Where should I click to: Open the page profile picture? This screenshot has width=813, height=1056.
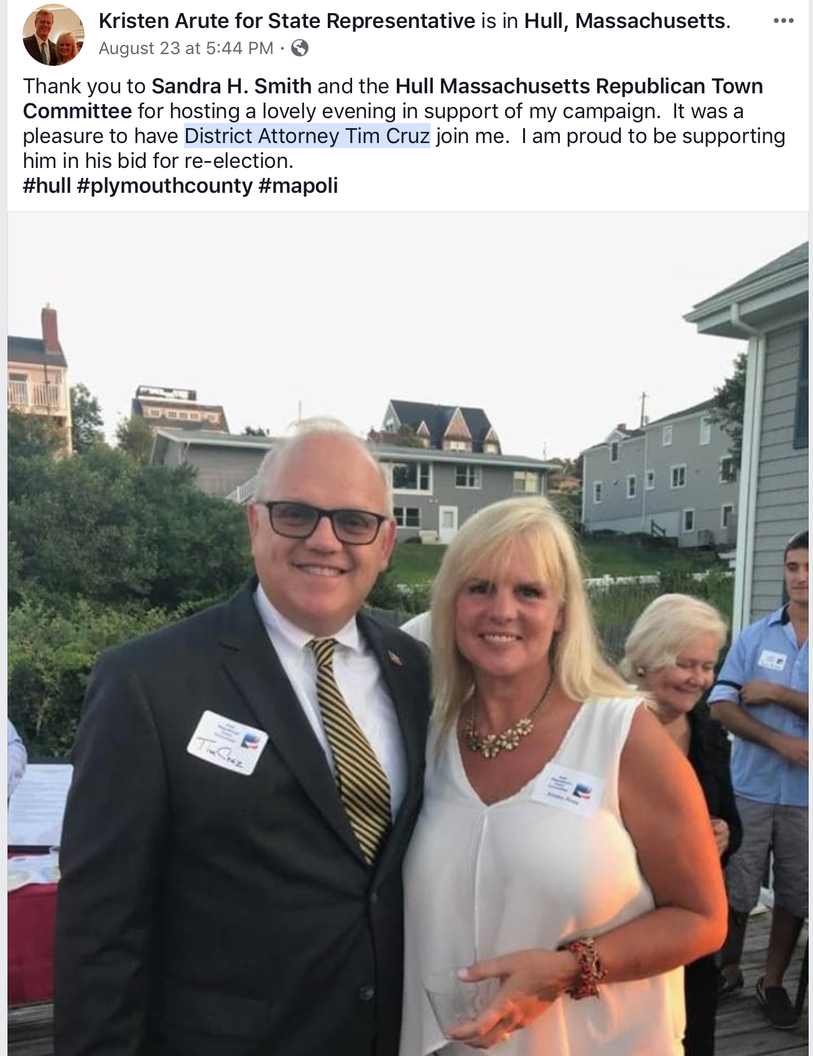[53, 34]
